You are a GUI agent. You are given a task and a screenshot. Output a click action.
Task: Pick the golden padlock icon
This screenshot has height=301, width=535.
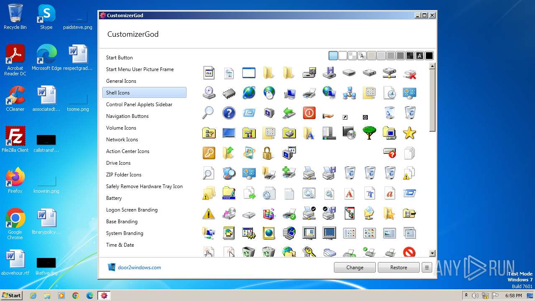tap(269, 153)
